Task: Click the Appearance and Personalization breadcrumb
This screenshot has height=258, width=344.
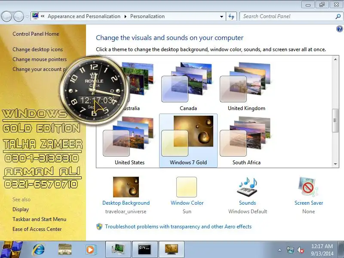Action: pos(84,16)
